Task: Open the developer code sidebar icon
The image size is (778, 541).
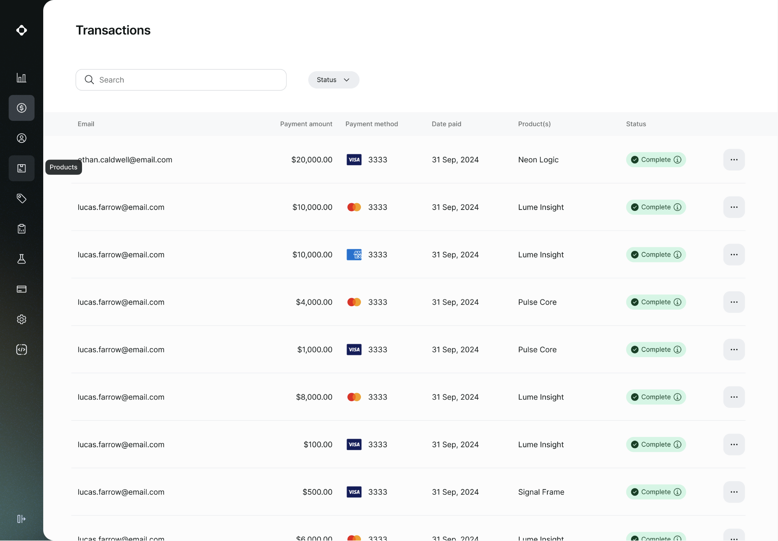Action: click(21, 349)
